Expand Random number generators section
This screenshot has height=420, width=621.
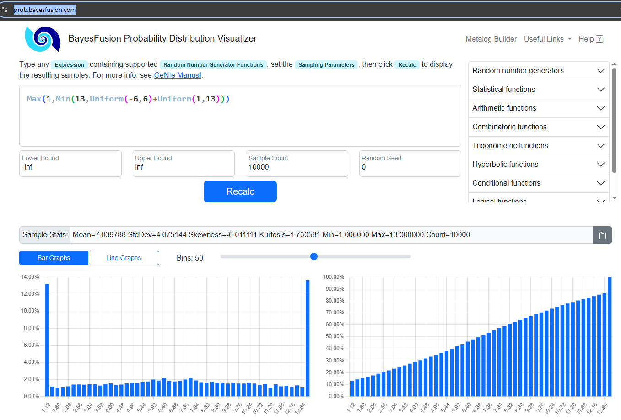click(x=538, y=71)
